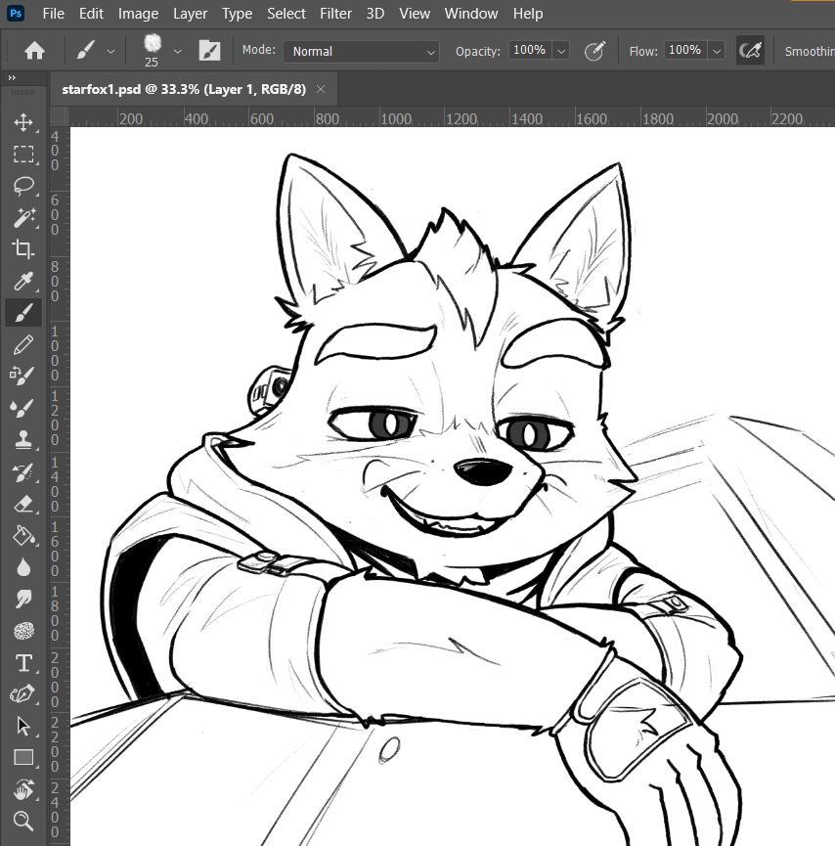The height and width of the screenshot is (846, 835).
Task: Select the Rotate View hand tool
Action: click(23, 789)
